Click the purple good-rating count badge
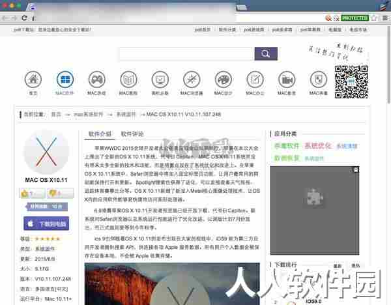391x305 pixels. (46, 207)
